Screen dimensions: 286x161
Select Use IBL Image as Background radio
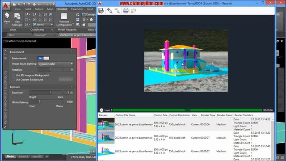tap(13, 75)
